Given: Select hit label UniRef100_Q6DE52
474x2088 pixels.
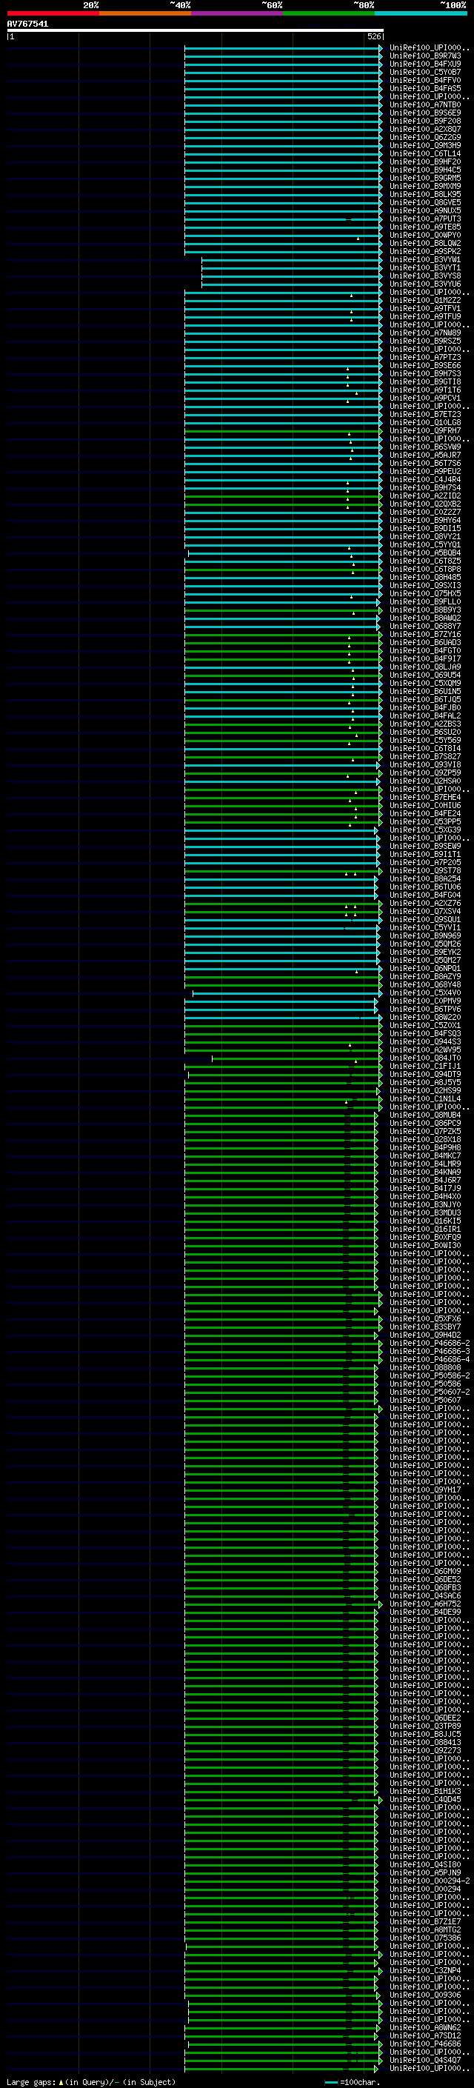Looking at the screenshot, I should (x=425, y=1579).
